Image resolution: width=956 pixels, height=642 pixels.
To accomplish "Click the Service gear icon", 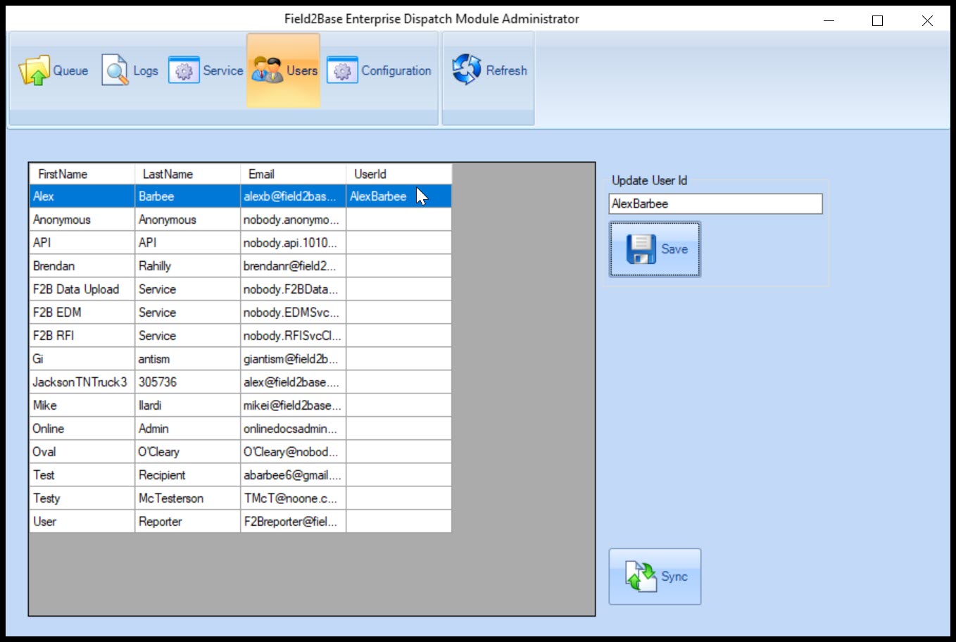I will 184,70.
